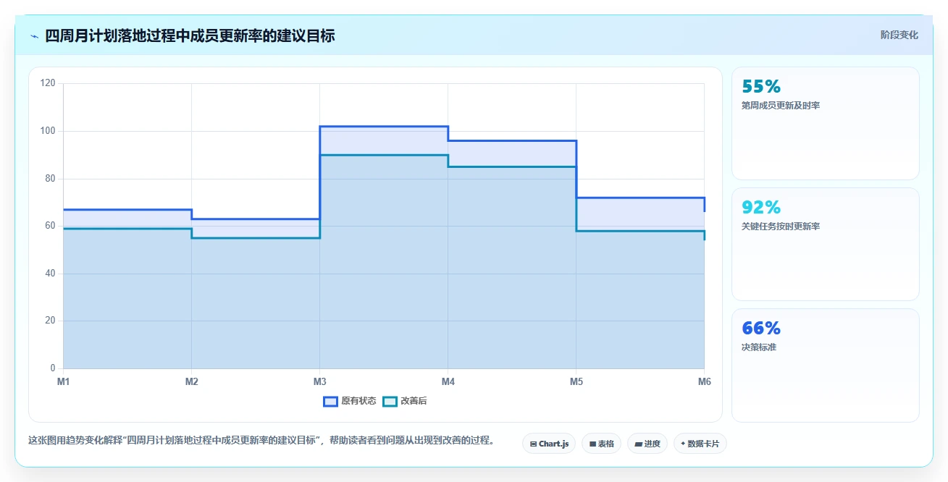Open the 66% 决策标准 card
This screenshot has width=948, height=482.
tap(826, 365)
